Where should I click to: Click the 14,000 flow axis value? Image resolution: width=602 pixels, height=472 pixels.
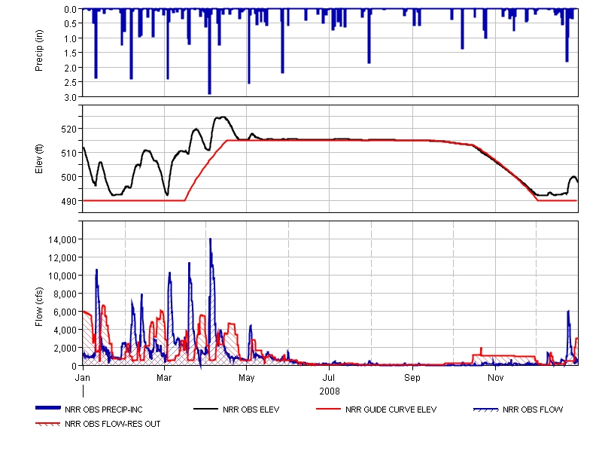tap(62, 240)
